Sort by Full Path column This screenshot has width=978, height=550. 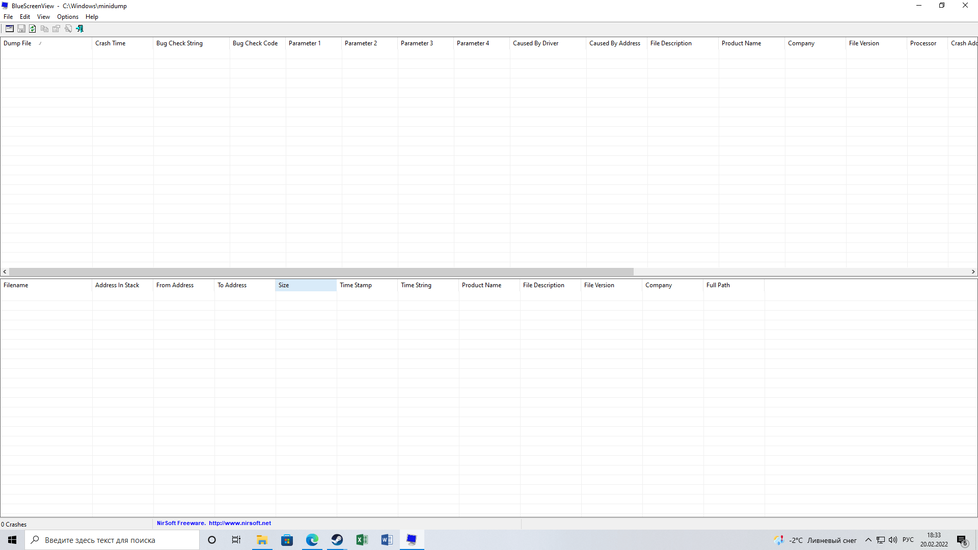pos(733,285)
